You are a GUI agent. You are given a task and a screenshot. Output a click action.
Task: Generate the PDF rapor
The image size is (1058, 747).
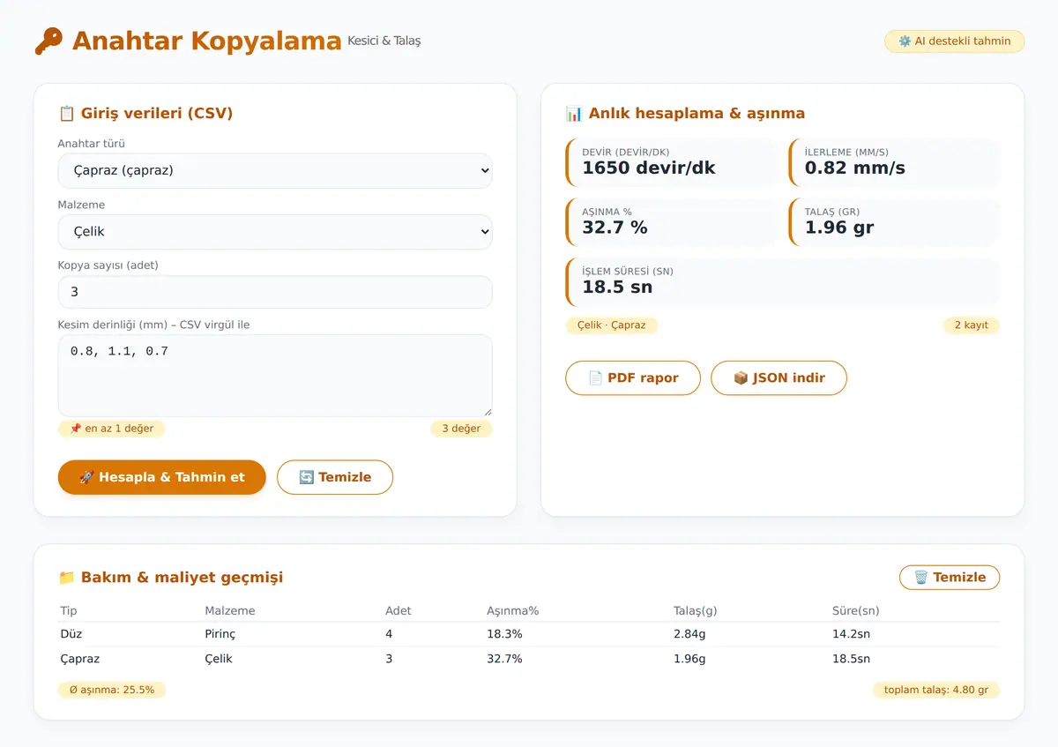(633, 377)
